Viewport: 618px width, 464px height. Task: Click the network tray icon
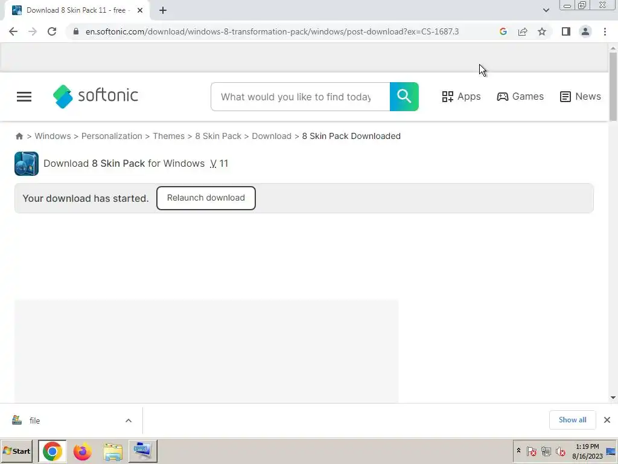[x=546, y=451]
